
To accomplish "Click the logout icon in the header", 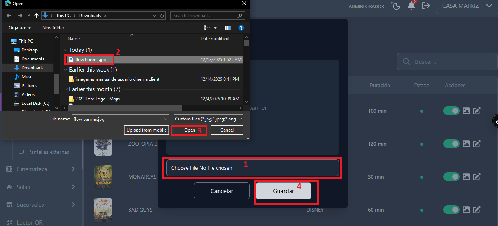I will (426, 6).
